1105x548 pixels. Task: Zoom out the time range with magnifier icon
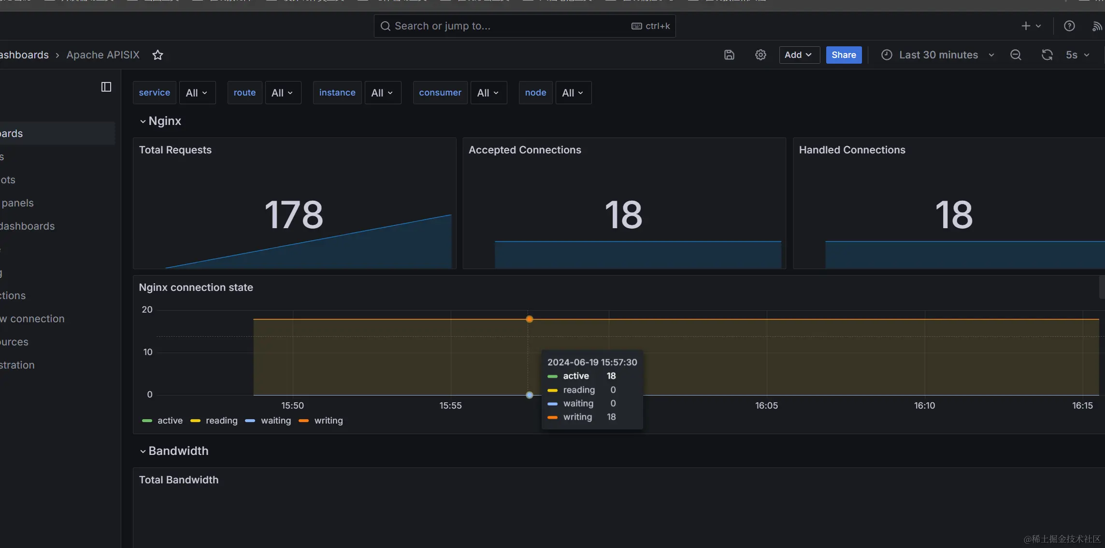click(x=1015, y=55)
